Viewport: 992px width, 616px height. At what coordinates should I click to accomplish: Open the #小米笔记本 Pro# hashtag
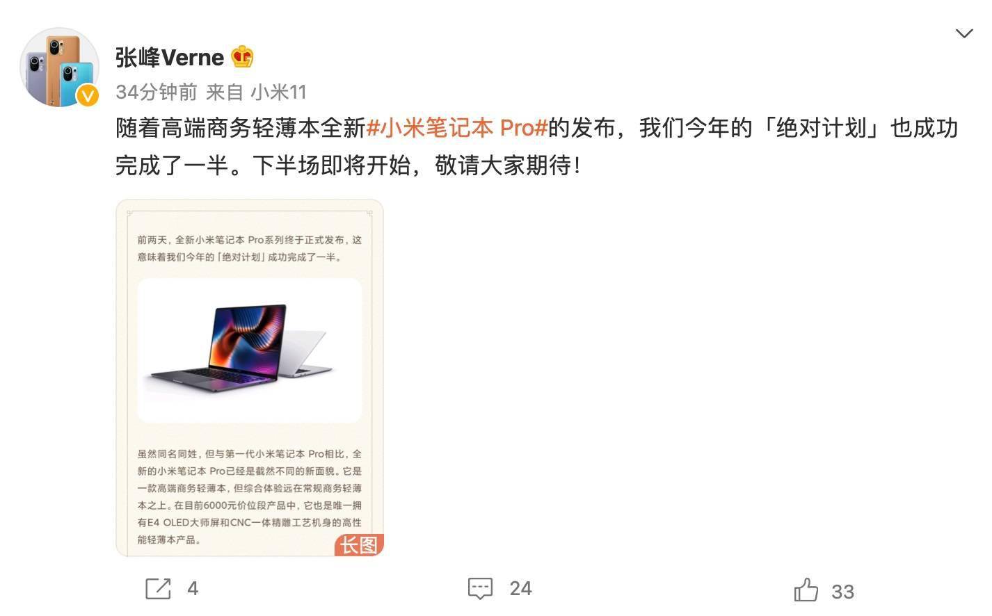point(457,128)
